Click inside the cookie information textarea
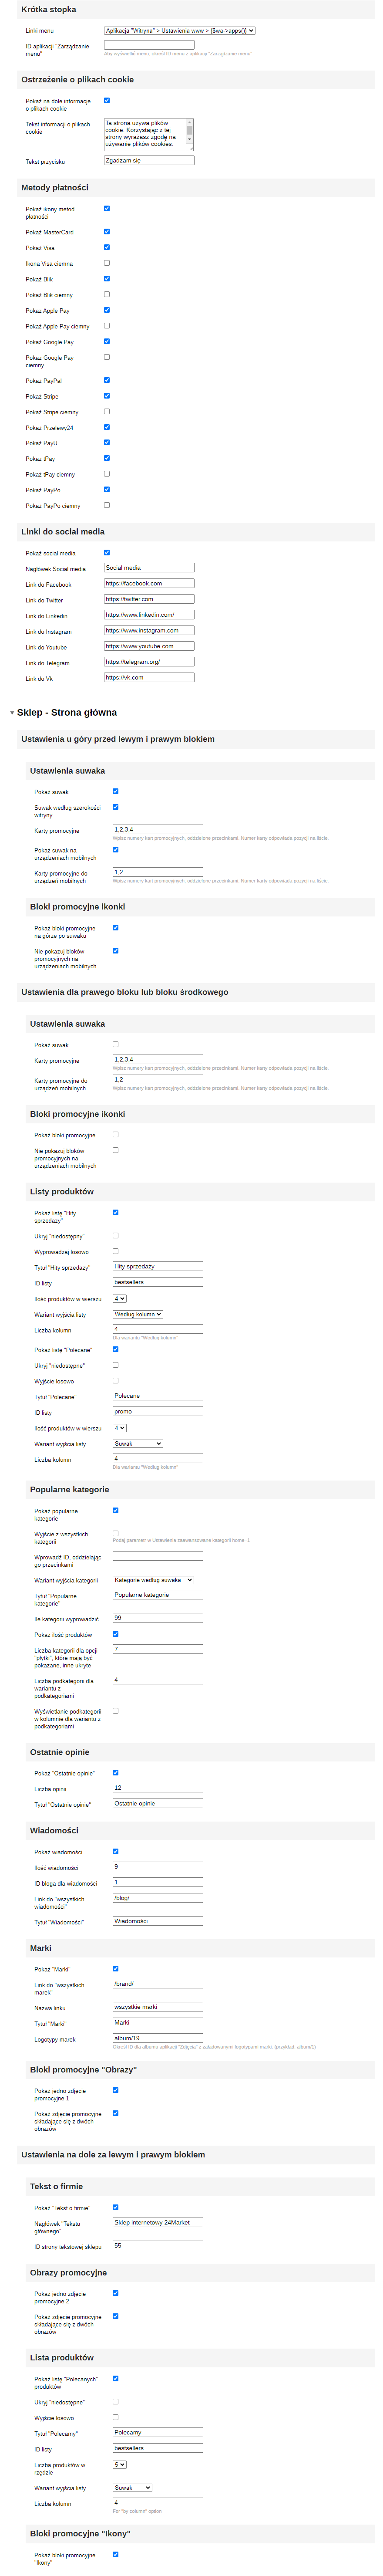Screen dimensions: 383x2576 click(x=145, y=133)
